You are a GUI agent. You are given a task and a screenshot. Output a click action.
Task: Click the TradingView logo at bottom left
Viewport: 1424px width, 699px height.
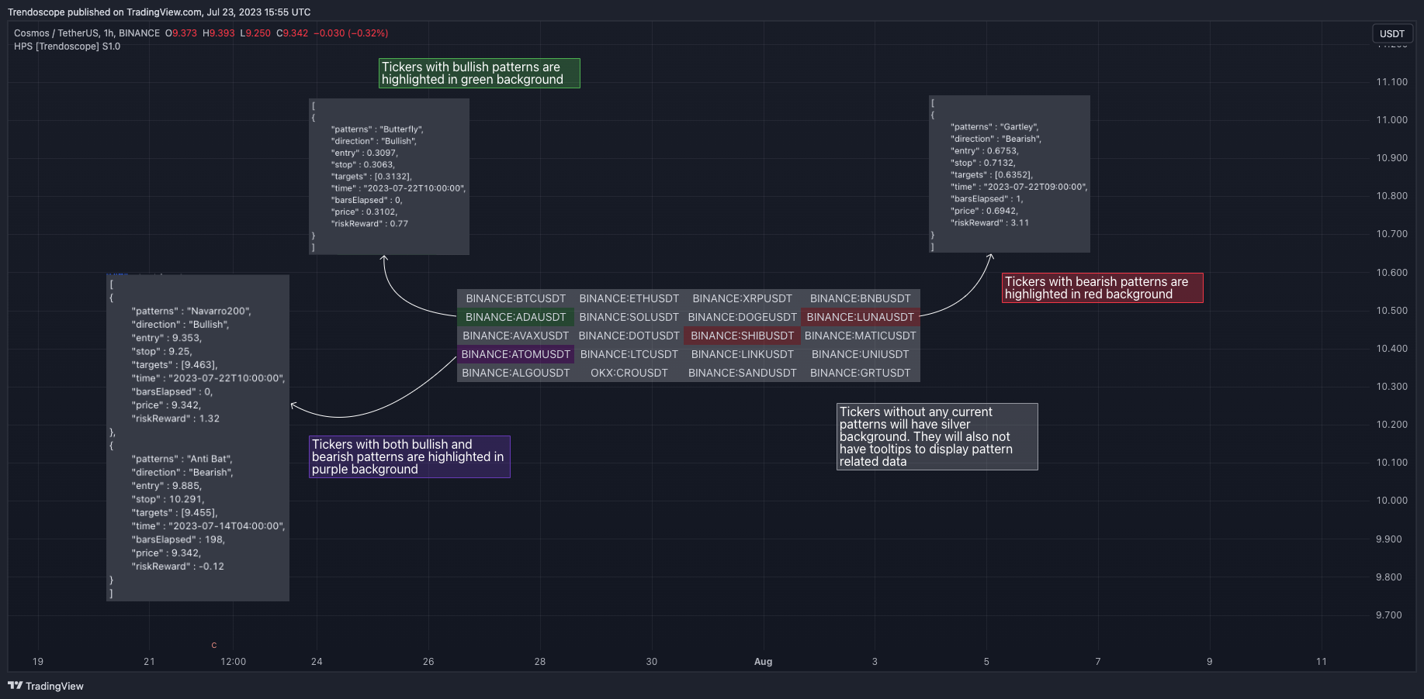point(46,686)
